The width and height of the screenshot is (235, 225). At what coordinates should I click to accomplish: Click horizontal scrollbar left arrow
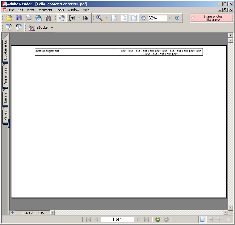[x=52, y=213]
